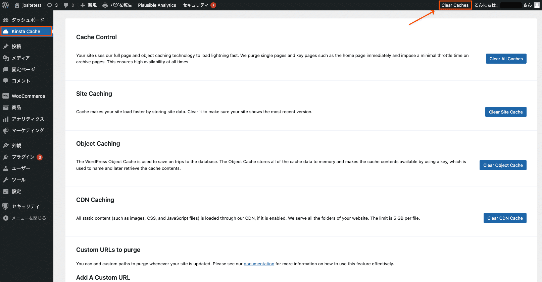
Task: Click the Clear Site Cache button
Action: (506, 112)
